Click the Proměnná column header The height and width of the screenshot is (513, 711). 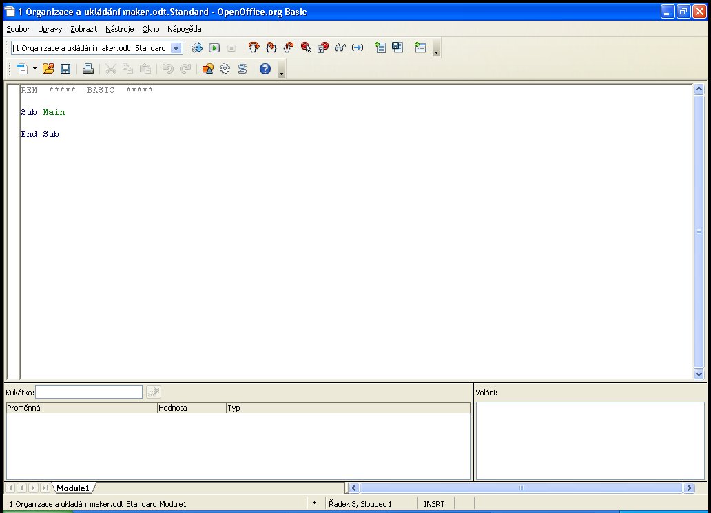81,408
